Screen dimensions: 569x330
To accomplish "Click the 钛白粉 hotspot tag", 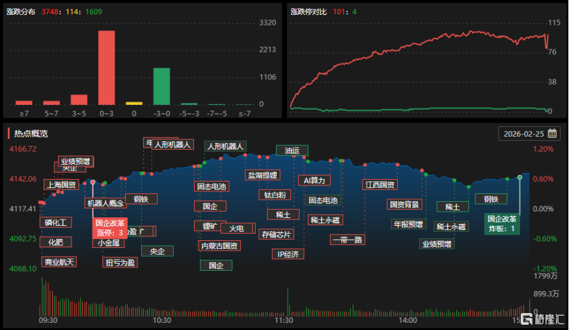I will click(x=275, y=195).
